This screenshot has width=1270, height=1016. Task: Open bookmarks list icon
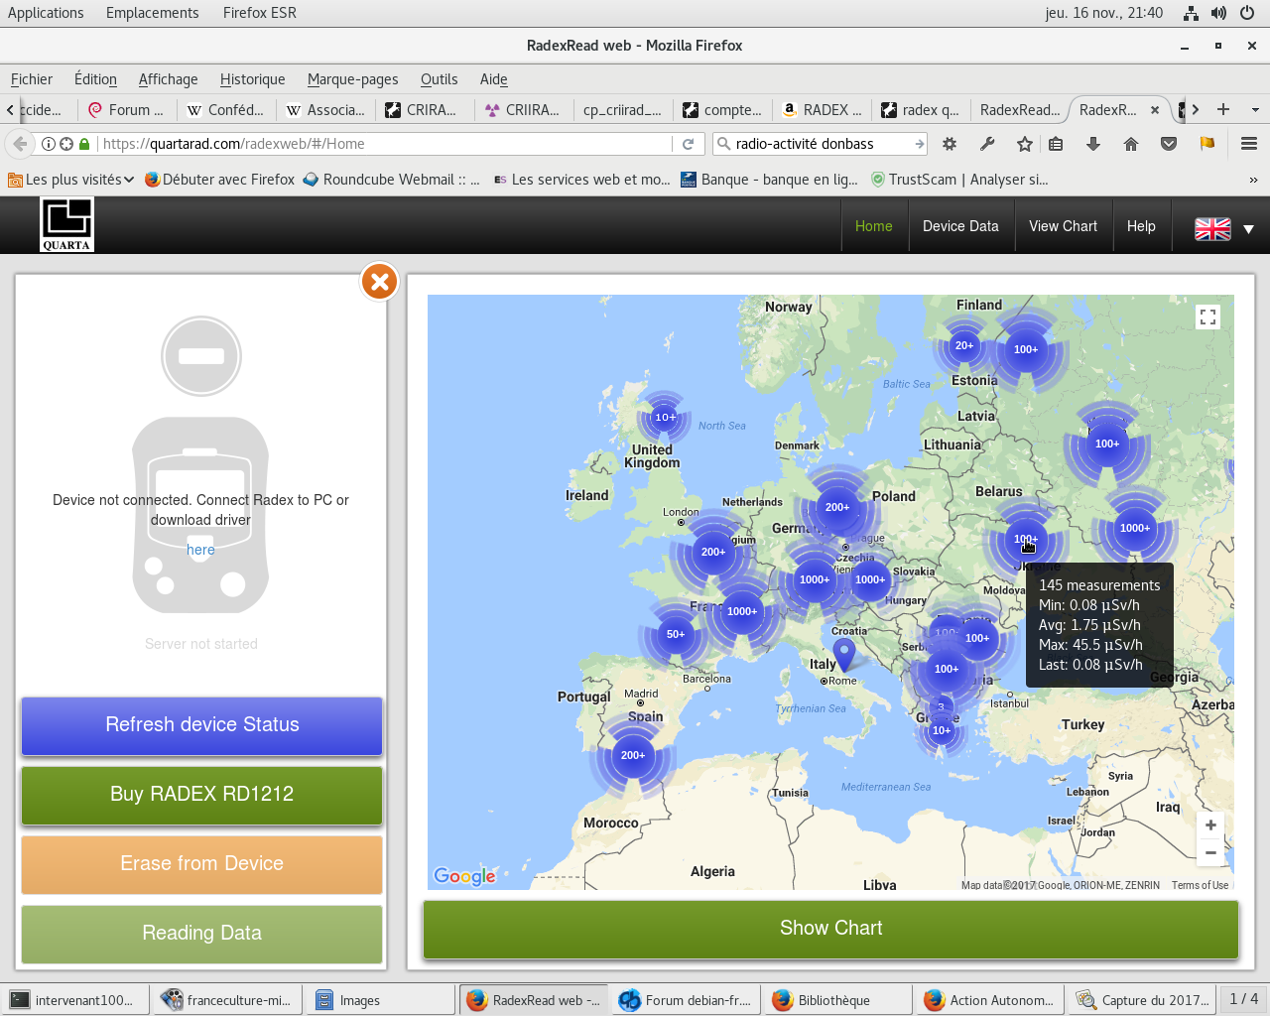pos(1056,144)
